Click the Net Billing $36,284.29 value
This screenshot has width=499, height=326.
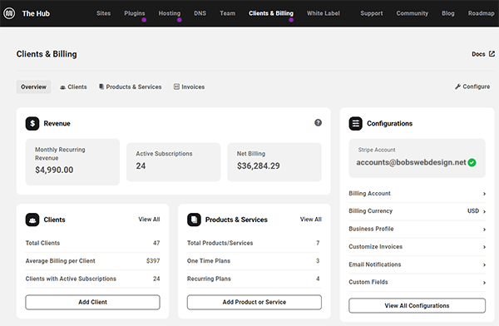pyautogui.click(x=259, y=165)
